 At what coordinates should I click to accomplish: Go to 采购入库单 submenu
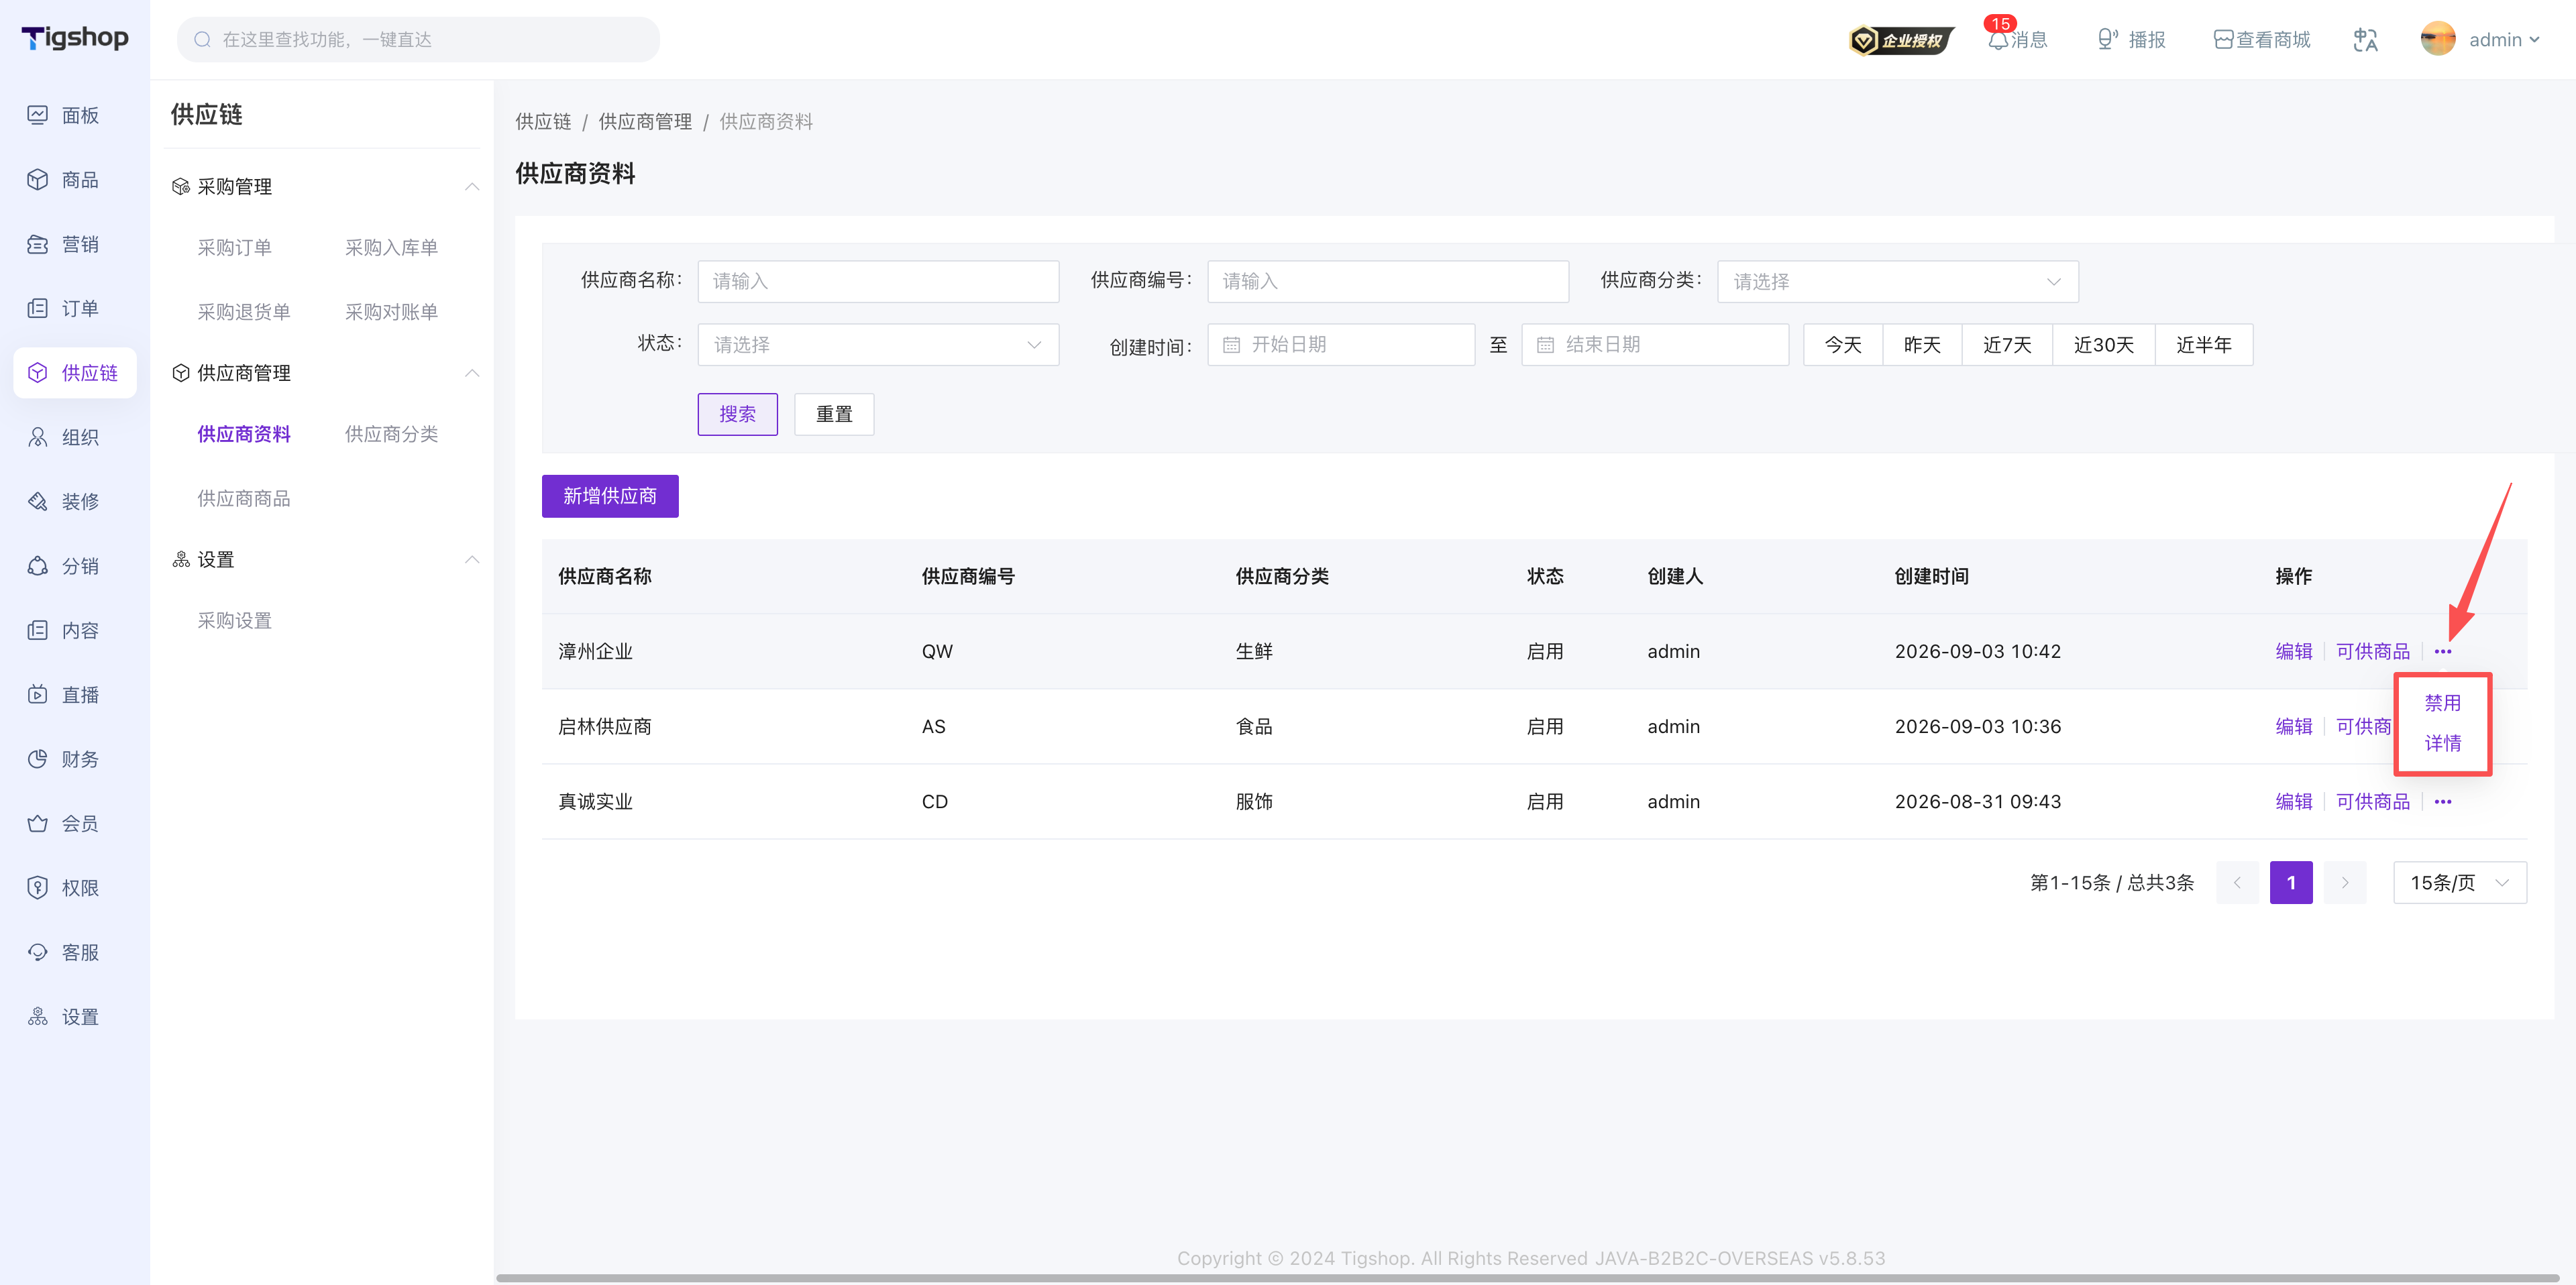coord(391,248)
